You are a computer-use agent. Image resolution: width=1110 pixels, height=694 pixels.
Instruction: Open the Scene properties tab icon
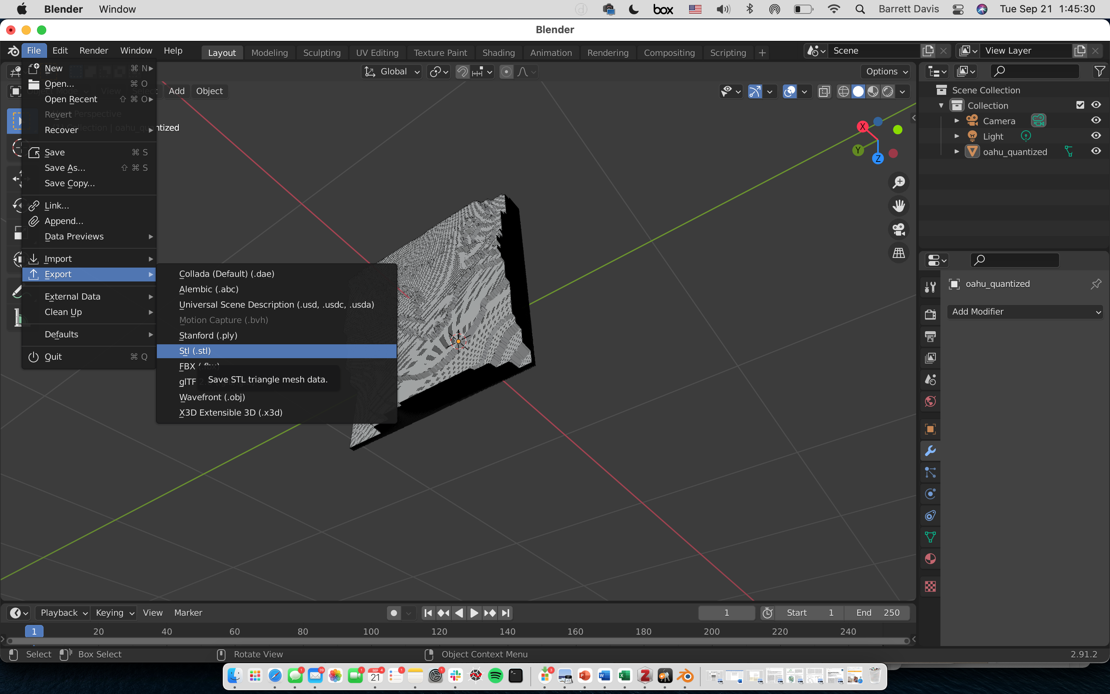(x=930, y=380)
